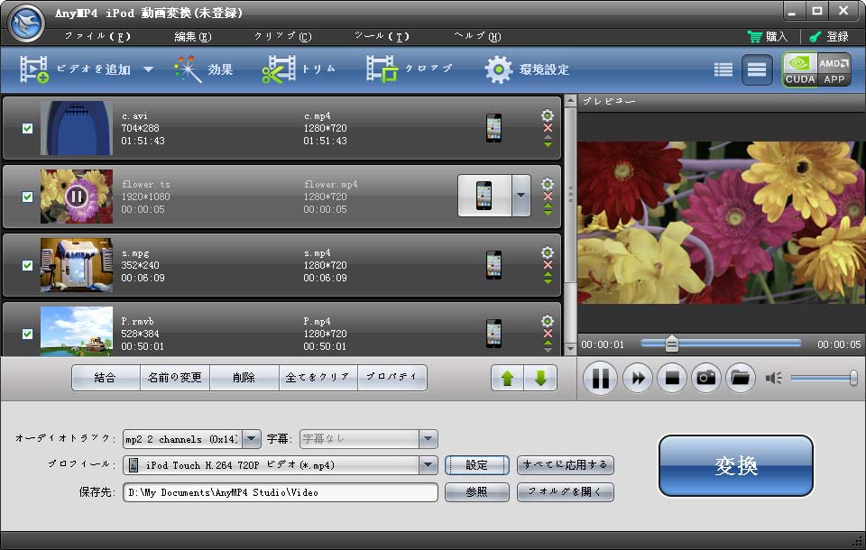Click Apply to All (すべてに応用する) button

click(565, 465)
